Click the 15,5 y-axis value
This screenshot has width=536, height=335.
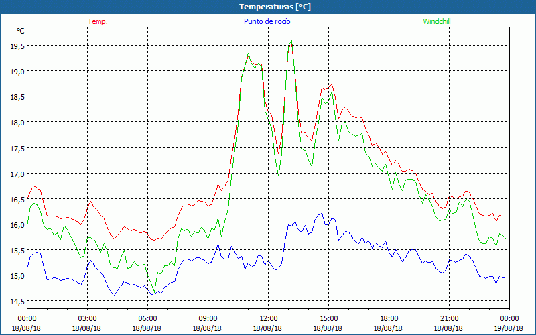point(17,250)
